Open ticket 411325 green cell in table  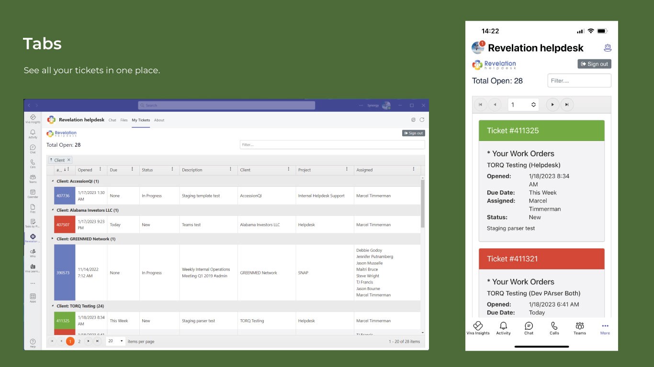[x=65, y=321]
